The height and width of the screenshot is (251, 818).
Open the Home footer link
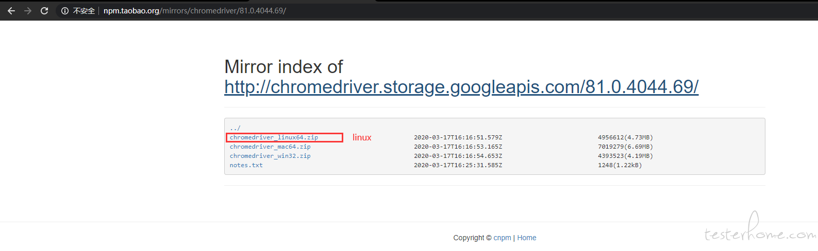(x=527, y=238)
